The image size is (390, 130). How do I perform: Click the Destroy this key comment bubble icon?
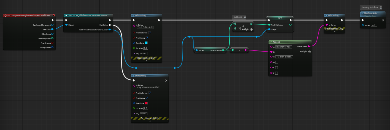pyautogui.click(x=381, y=8)
